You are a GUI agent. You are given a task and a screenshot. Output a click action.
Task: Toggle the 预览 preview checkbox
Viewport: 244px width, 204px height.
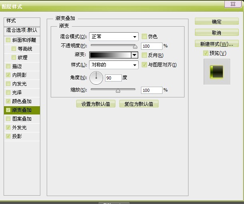coord(206,53)
